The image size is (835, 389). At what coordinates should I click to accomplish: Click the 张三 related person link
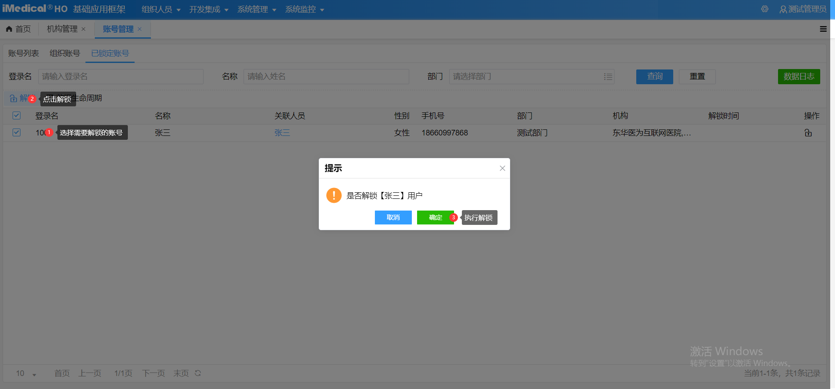tap(282, 133)
